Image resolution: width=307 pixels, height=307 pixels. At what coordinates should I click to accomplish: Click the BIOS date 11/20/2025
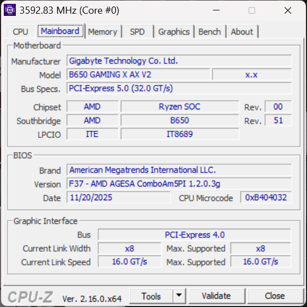[x=119, y=198]
